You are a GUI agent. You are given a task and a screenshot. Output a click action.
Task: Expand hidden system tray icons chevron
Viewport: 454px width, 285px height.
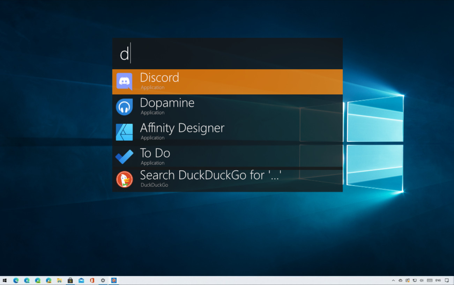coord(393,280)
